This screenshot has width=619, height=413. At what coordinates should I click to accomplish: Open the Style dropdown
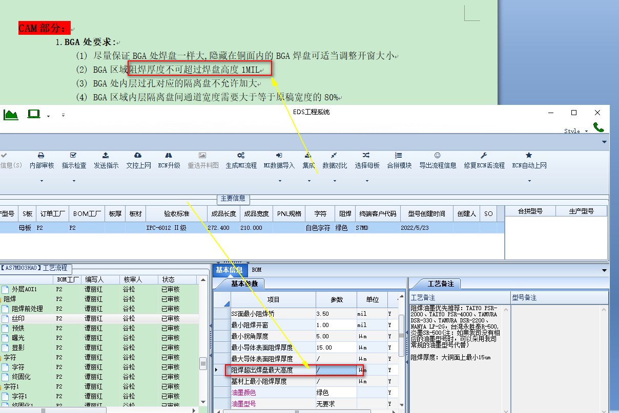[576, 131]
